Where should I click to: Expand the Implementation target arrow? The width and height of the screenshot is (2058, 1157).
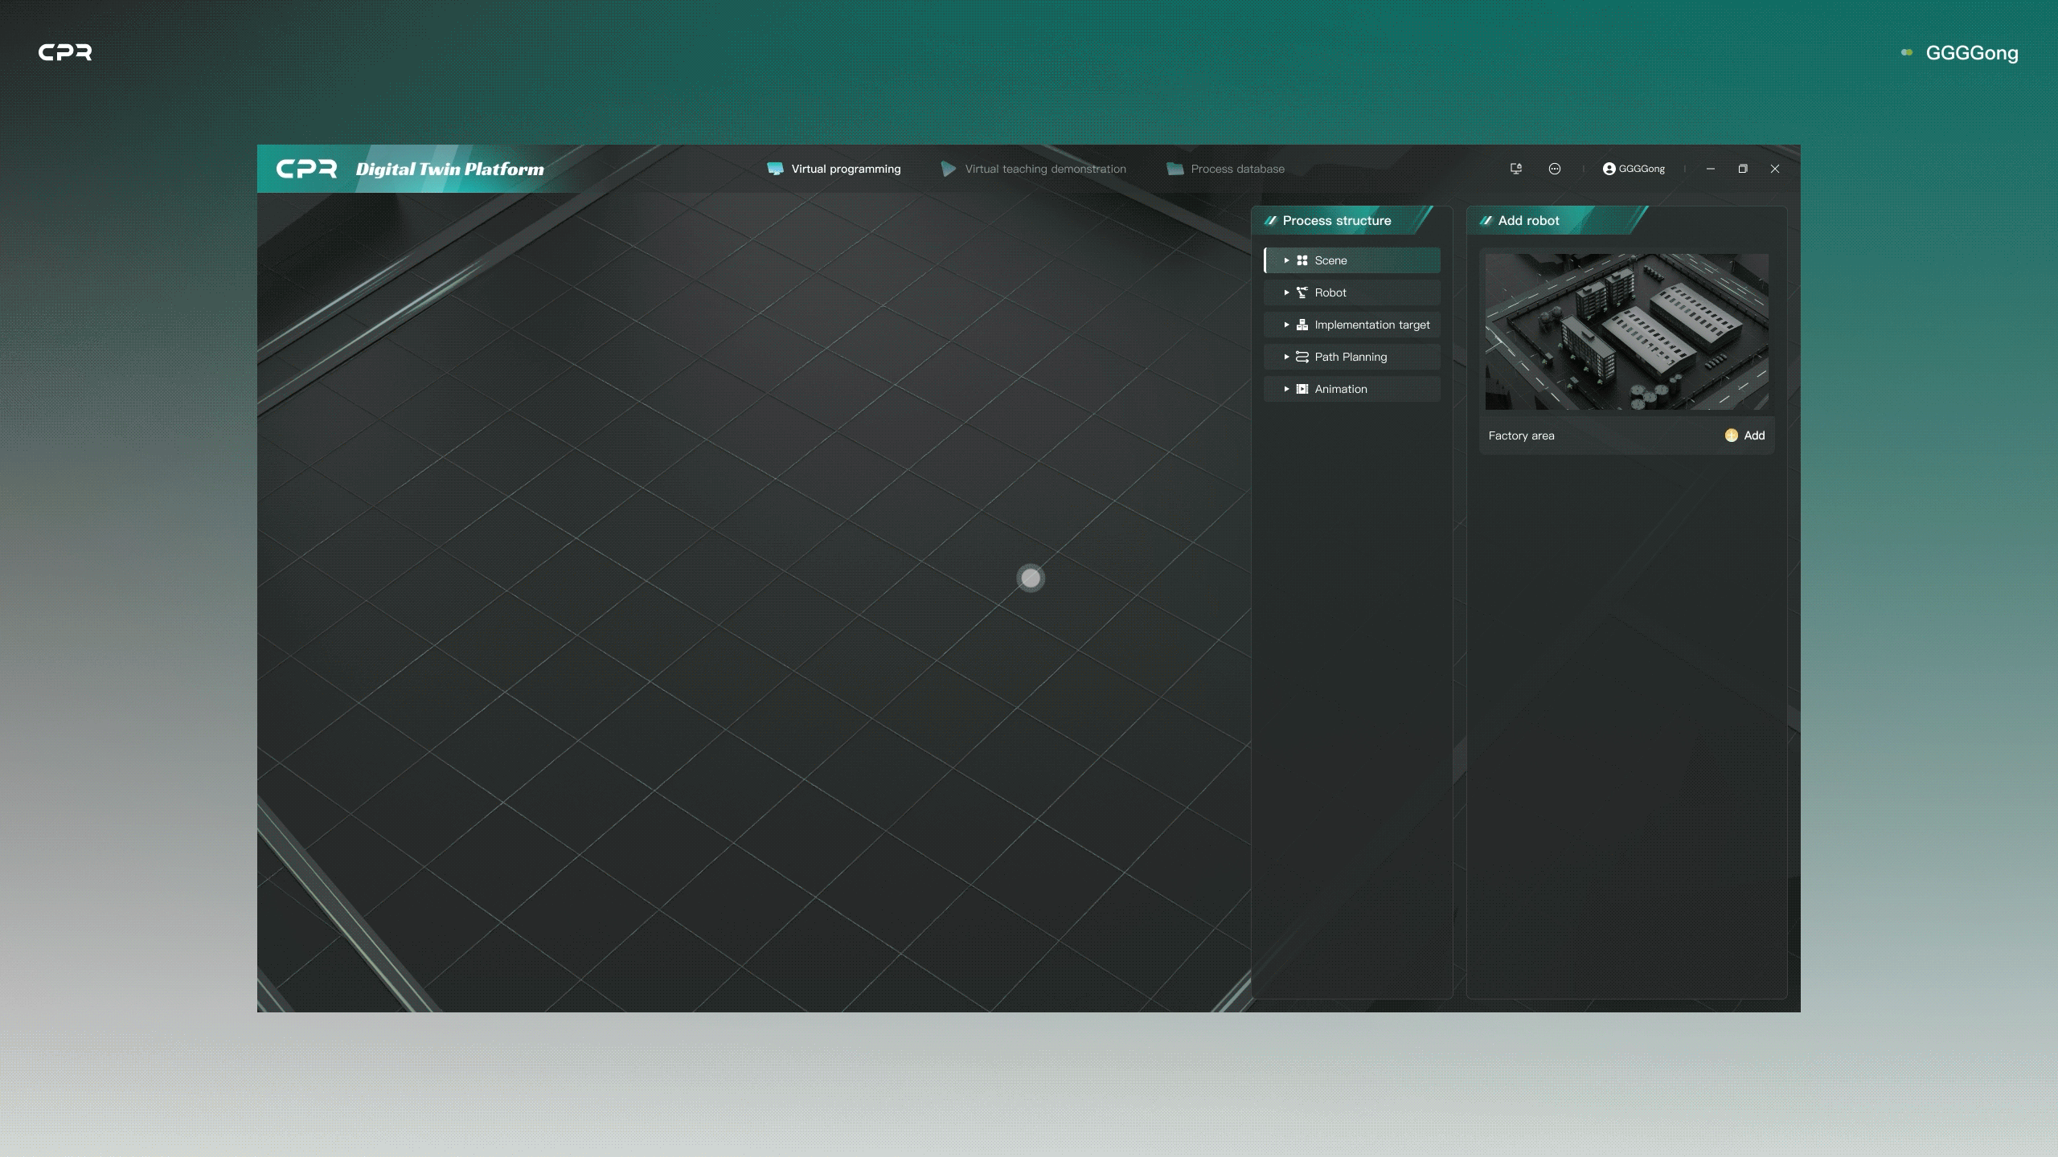[1286, 325]
